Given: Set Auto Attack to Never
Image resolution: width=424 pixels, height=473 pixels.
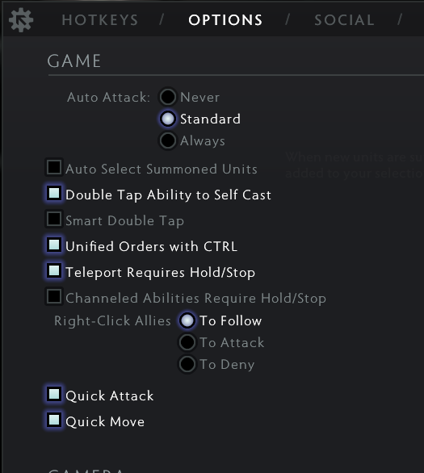Looking at the screenshot, I should (168, 97).
